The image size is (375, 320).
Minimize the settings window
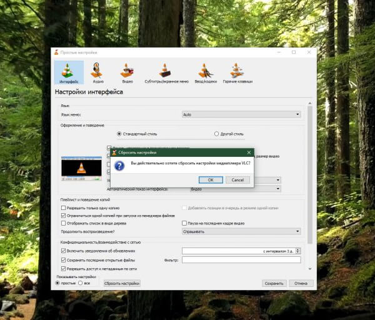click(x=279, y=52)
